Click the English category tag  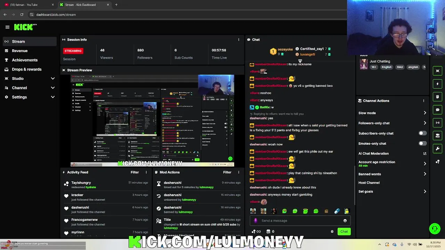pos(387,67)
